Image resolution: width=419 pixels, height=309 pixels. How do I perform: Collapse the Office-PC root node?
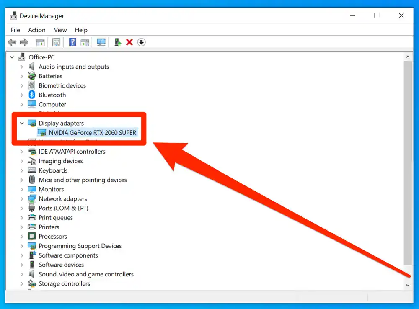point(12,57)
